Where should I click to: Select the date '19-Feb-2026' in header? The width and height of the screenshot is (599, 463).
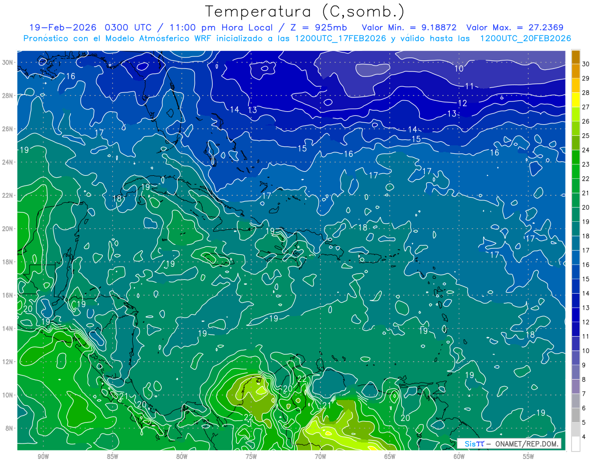click(x=63, y=27)
